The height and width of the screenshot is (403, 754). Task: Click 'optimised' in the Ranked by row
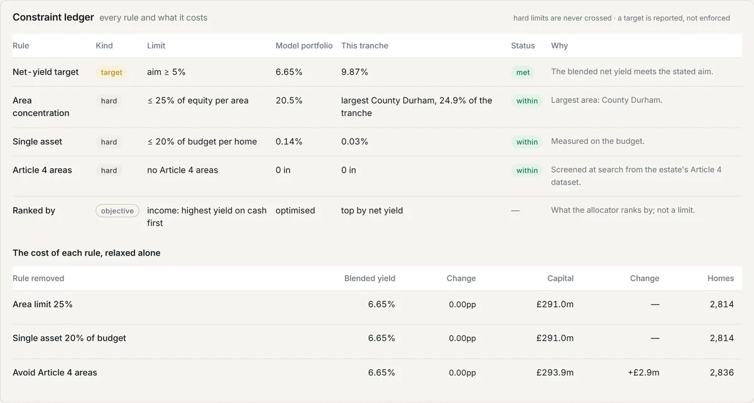[x=295, y=211]
